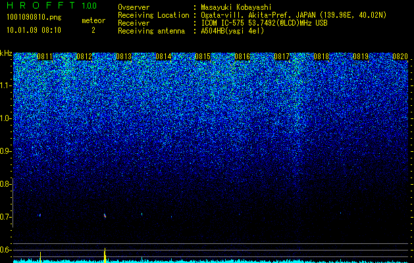Click the 'Ovserver' field label
414x263 pixels.
tap(134, 7)
